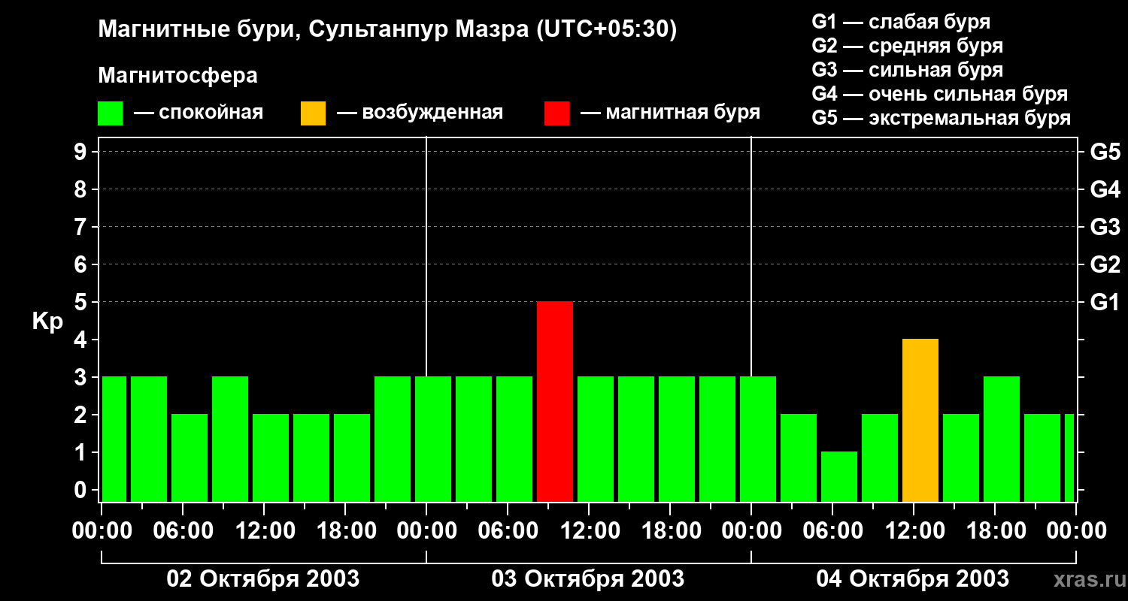Click the orange 'возбужденная' legend swatch
The width and height of the screenshot is (1128, 601).
(314, 113)
